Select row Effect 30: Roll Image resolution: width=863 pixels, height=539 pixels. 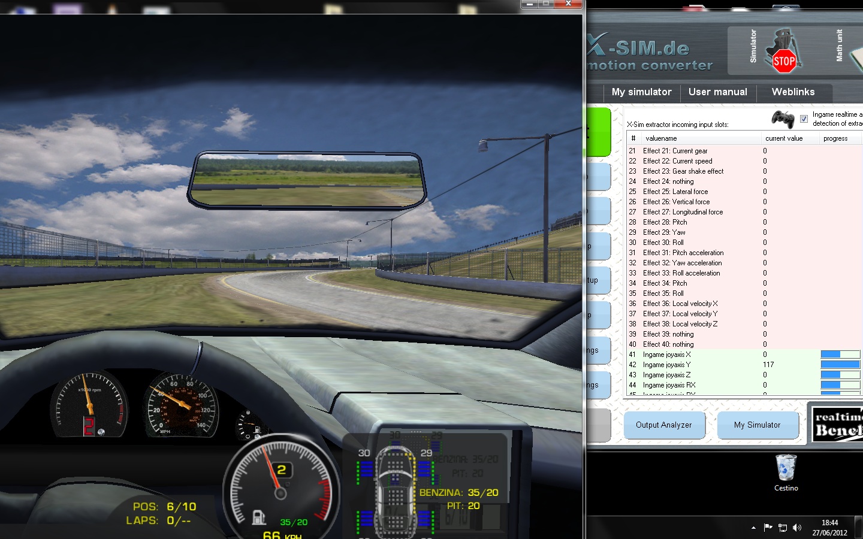coord(744,243)
